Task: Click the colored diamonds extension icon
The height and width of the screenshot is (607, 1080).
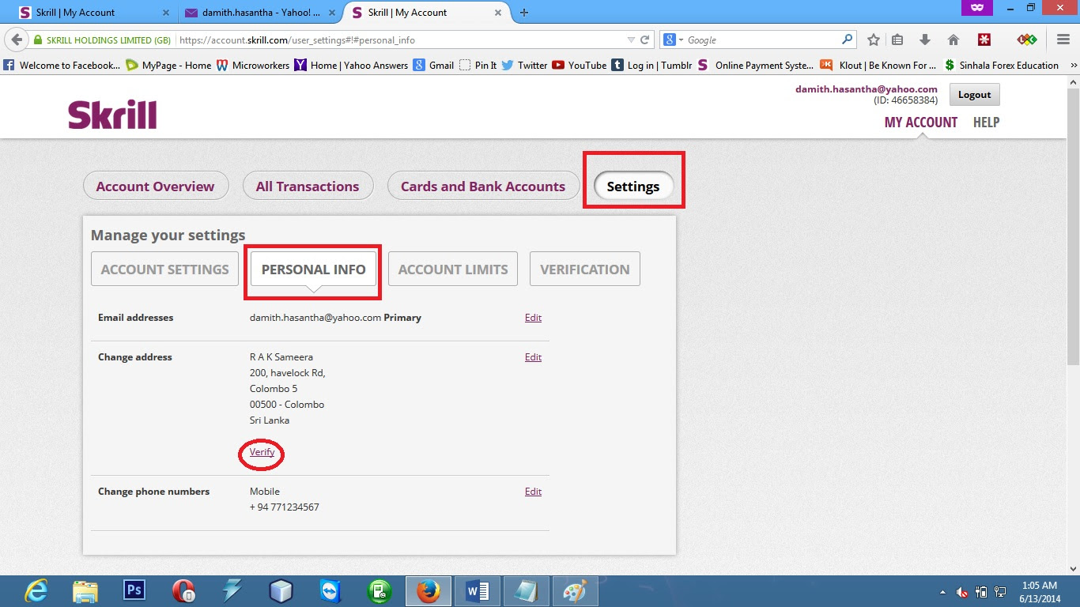Action: click(x=1026, y=40)
